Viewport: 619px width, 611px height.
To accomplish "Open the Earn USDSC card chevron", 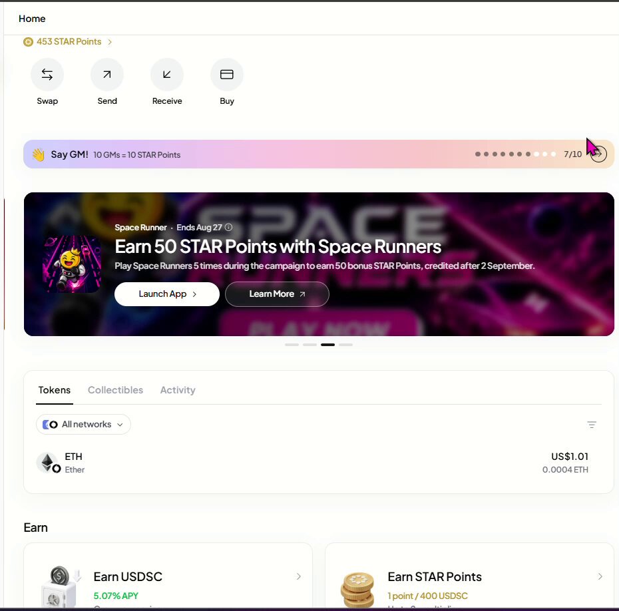I will [x=299, y=576].
